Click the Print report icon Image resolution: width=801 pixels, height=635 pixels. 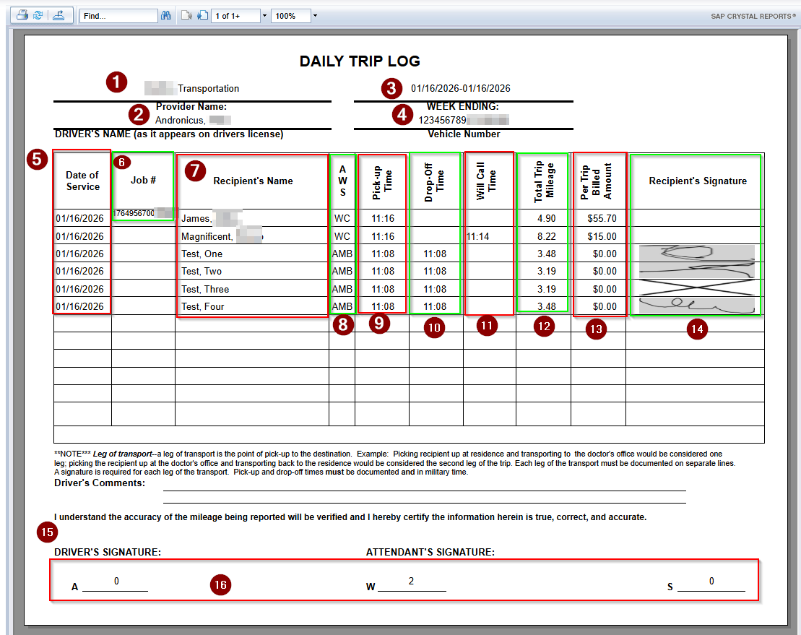pos(22,15)
